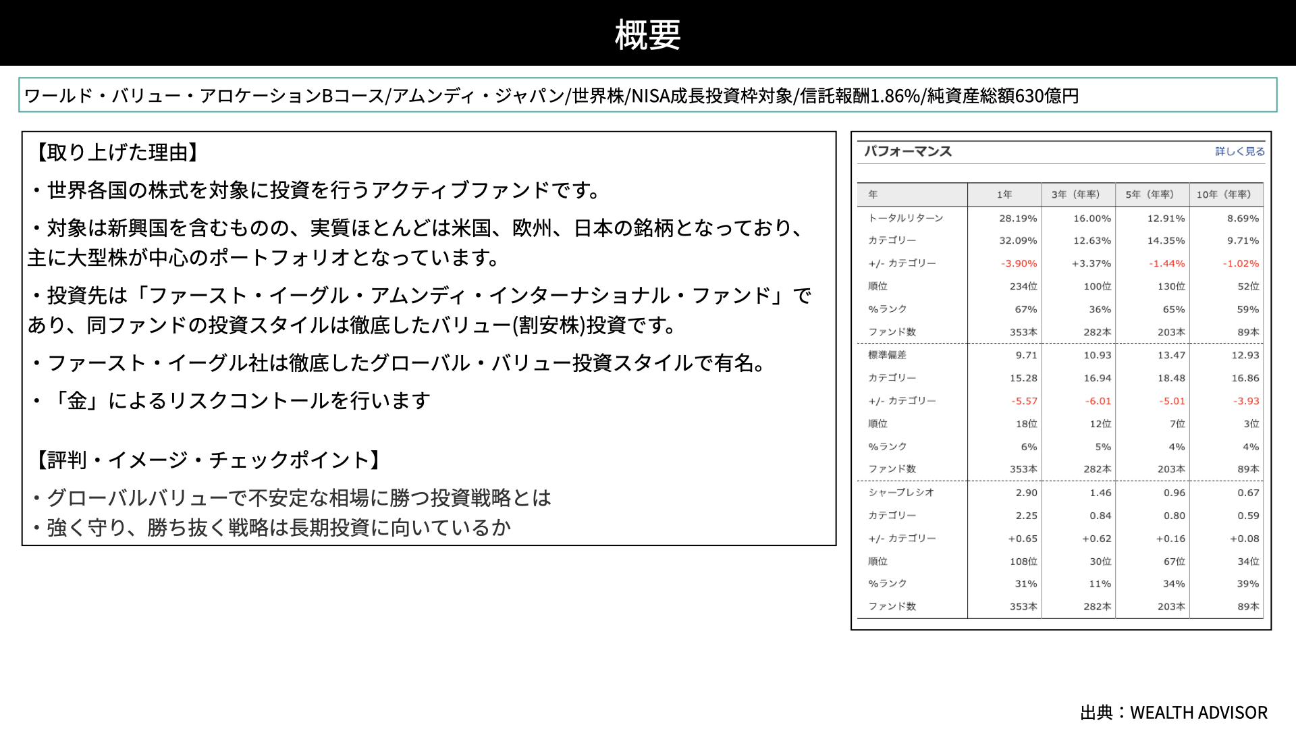Select the 108位 Sharpe rank value
The image size is (1296, 729).
click(x=1023, y=562)
